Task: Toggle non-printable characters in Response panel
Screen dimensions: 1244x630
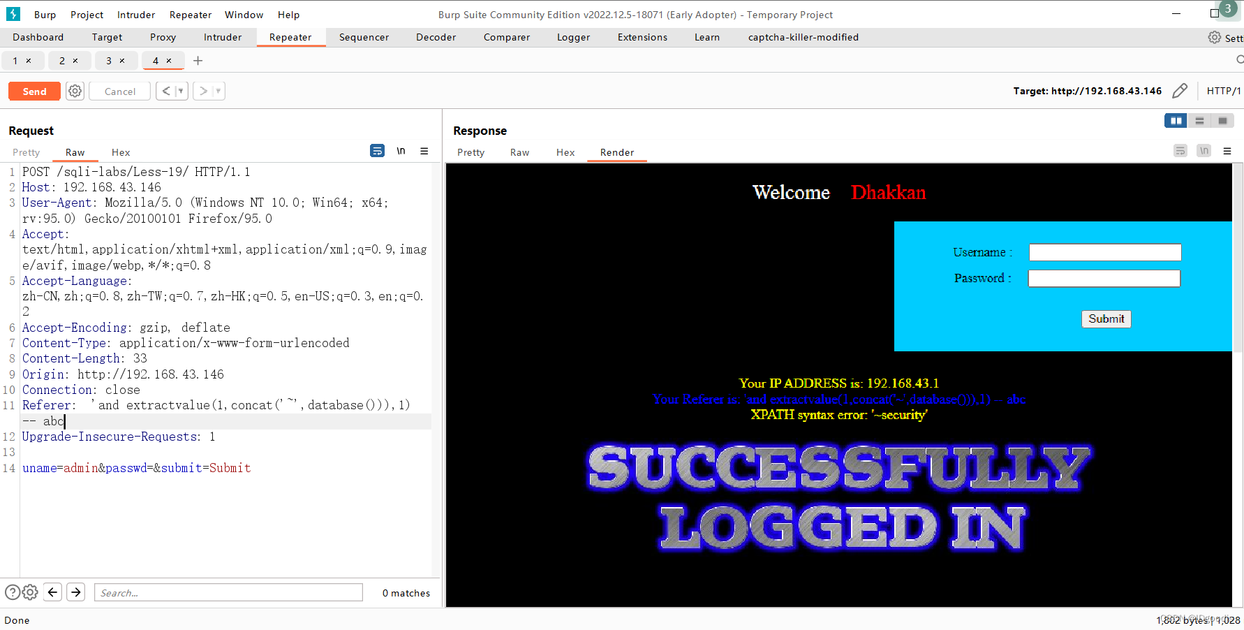Action: pyautogui.click(x=1204, y=151)
